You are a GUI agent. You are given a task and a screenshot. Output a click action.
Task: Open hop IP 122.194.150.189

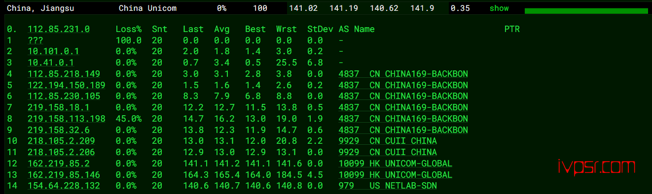pyautogui.click(x=67, y=86)
